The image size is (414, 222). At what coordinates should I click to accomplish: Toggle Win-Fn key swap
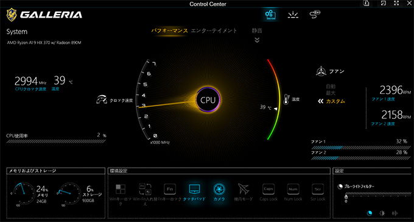click(146, 195)
